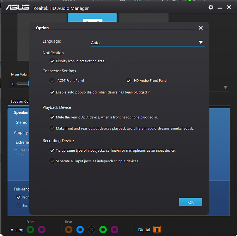Open settings gear in title bar
This screenshot has height=236, width=237.
pyautogui.click(x=211, y=7)
